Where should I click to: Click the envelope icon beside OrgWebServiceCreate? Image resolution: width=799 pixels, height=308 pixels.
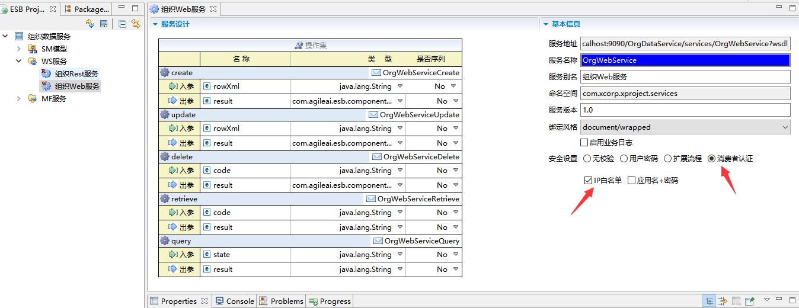[376, 73]
